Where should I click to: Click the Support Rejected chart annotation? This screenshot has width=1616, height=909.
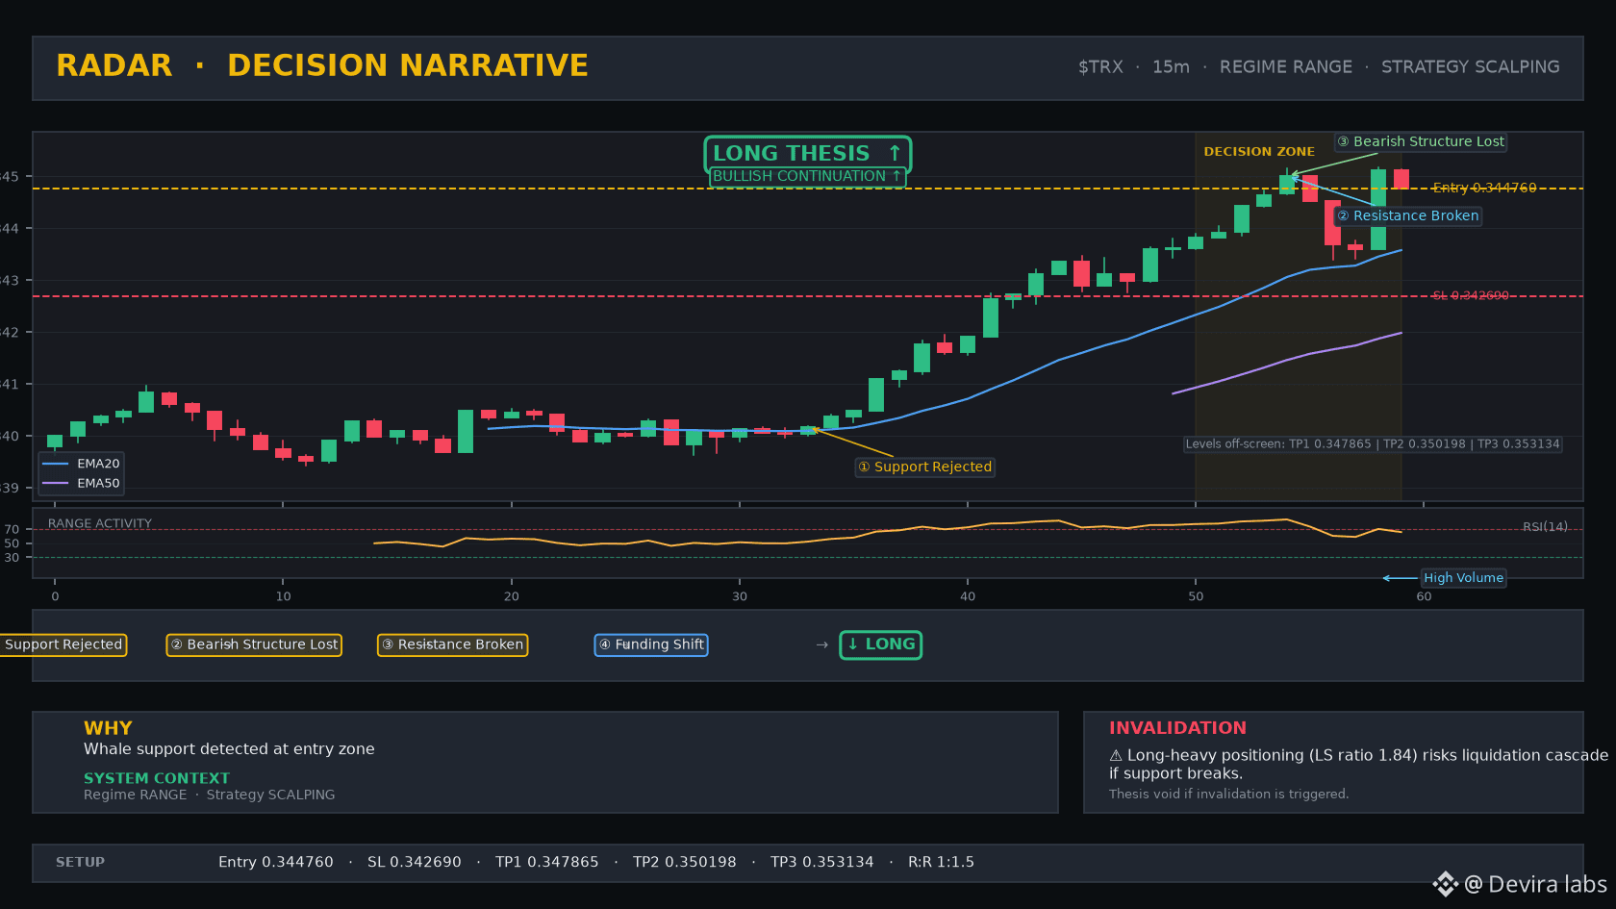pos(925,467)
